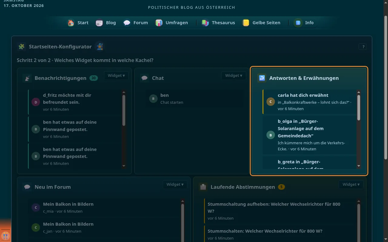Click carla's avatar in the mentions list
This screenshot has height=242, width=388.
click(271, 102)
